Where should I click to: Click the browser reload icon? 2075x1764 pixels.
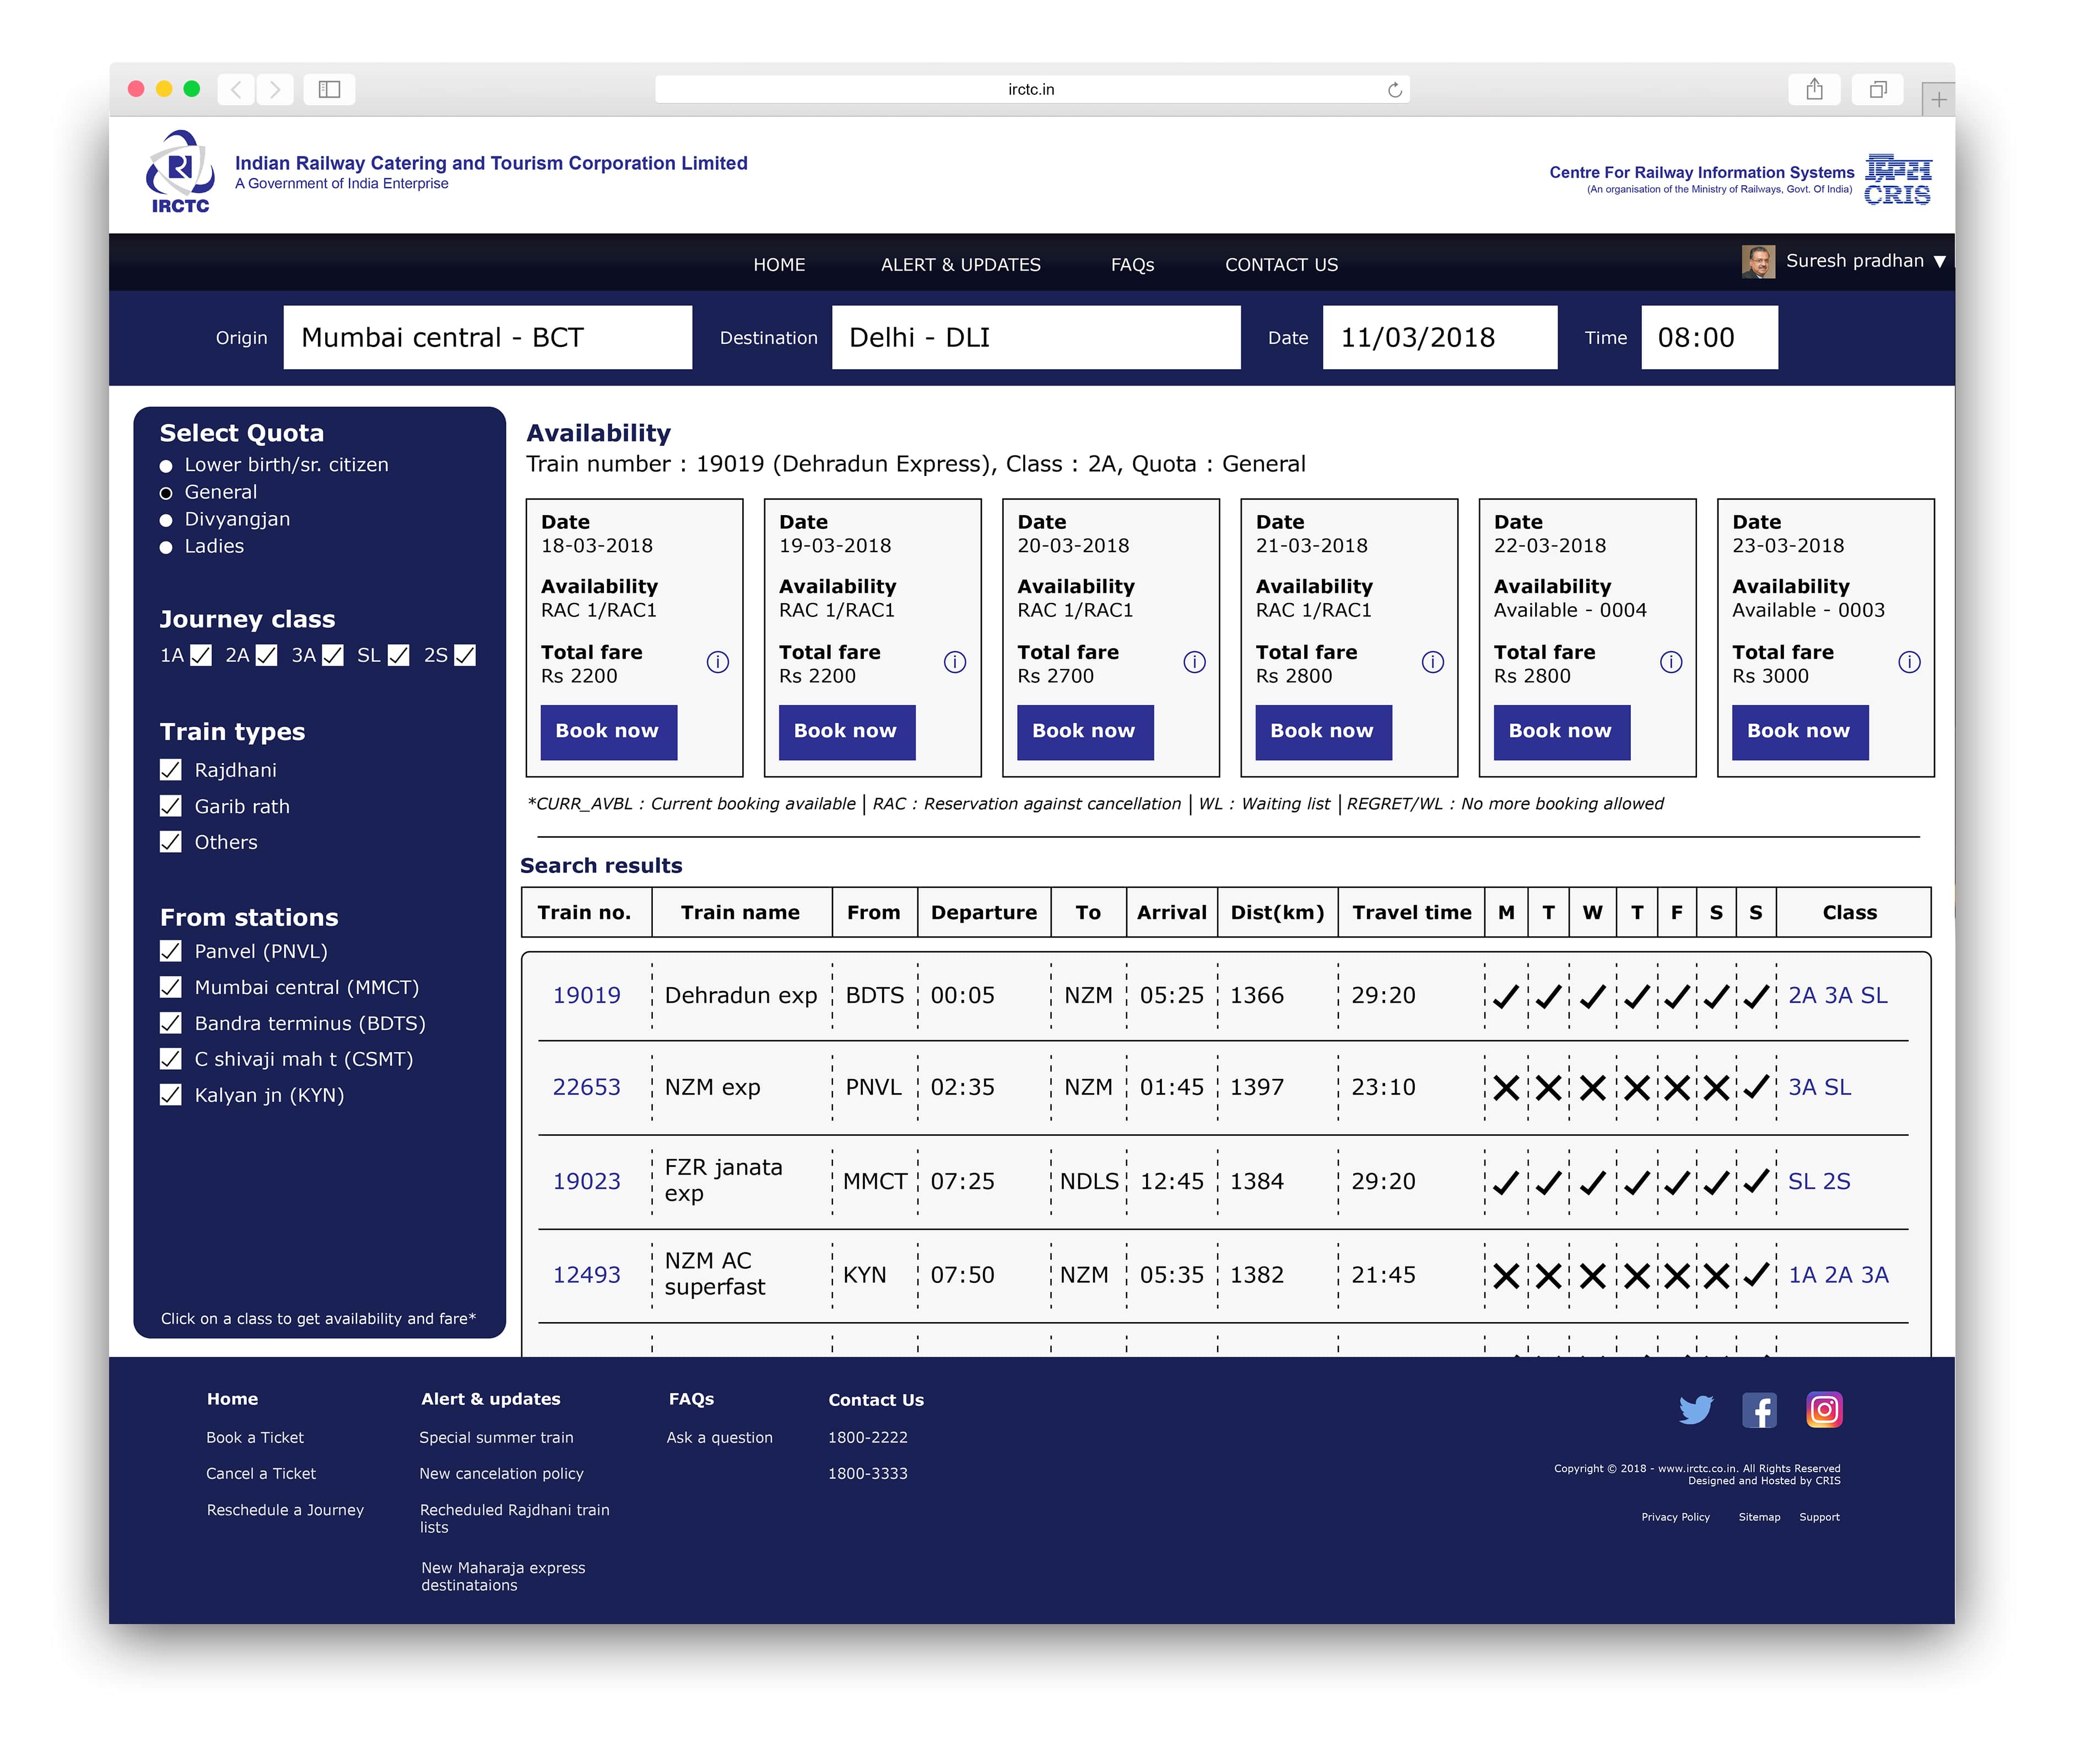point(1394,90)
